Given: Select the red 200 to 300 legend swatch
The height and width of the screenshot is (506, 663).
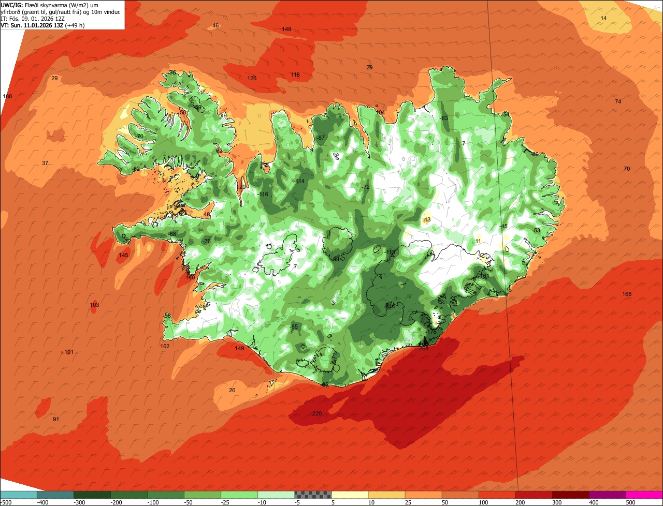Looking at the screenshot, I should (534, 495).
